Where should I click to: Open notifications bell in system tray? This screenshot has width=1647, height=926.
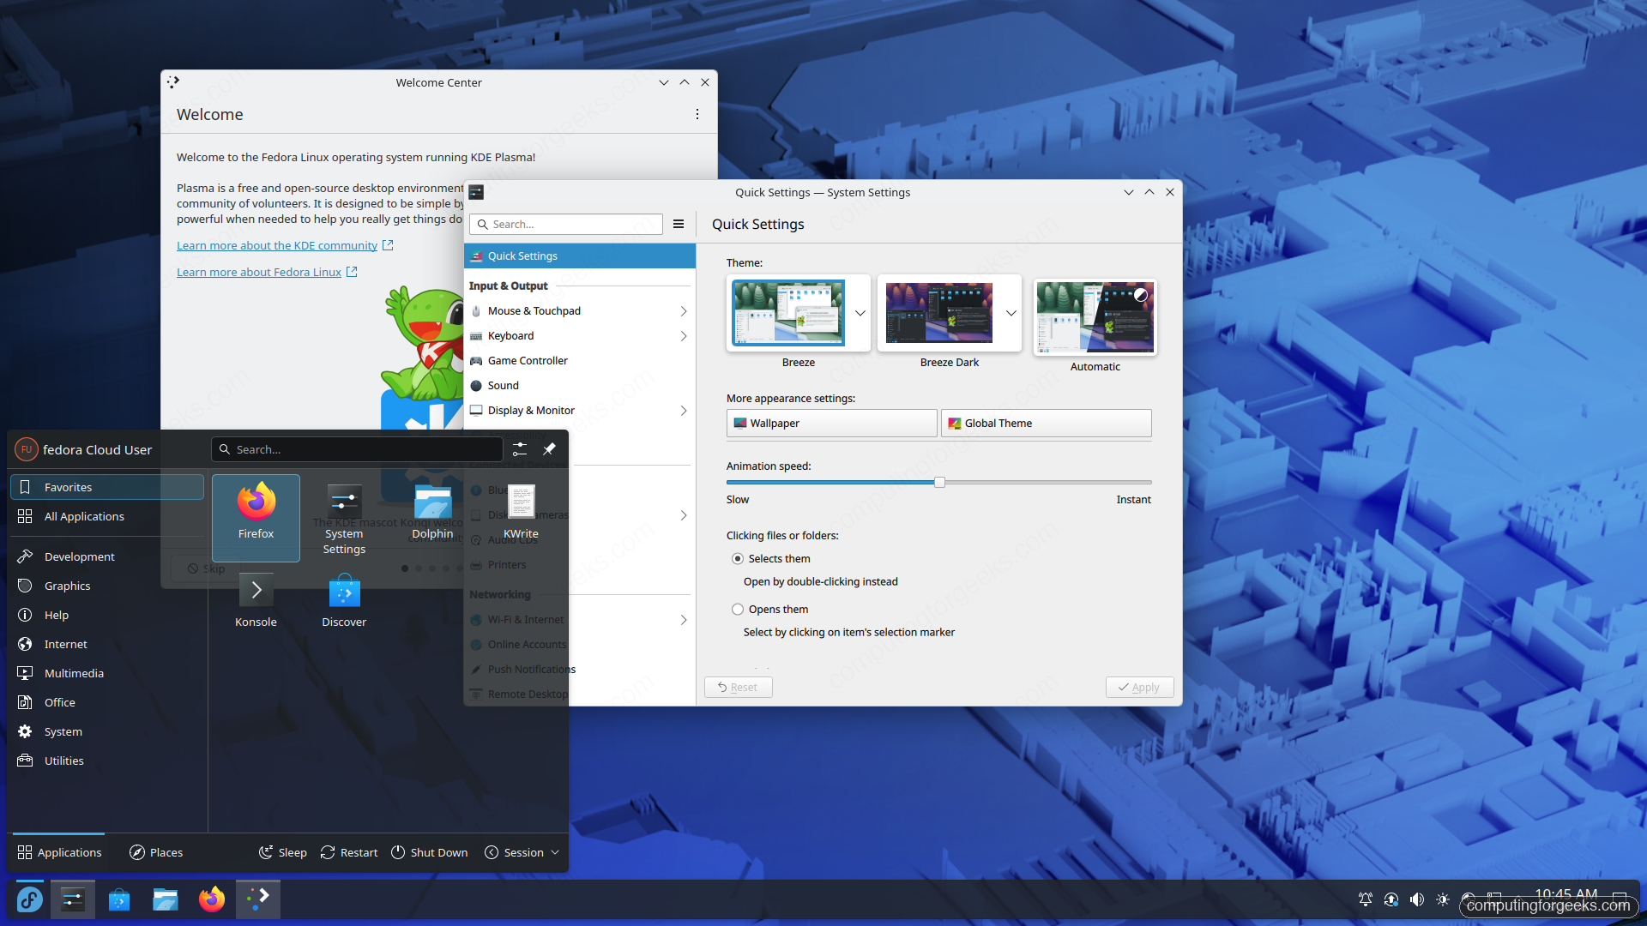(1366, 899)
